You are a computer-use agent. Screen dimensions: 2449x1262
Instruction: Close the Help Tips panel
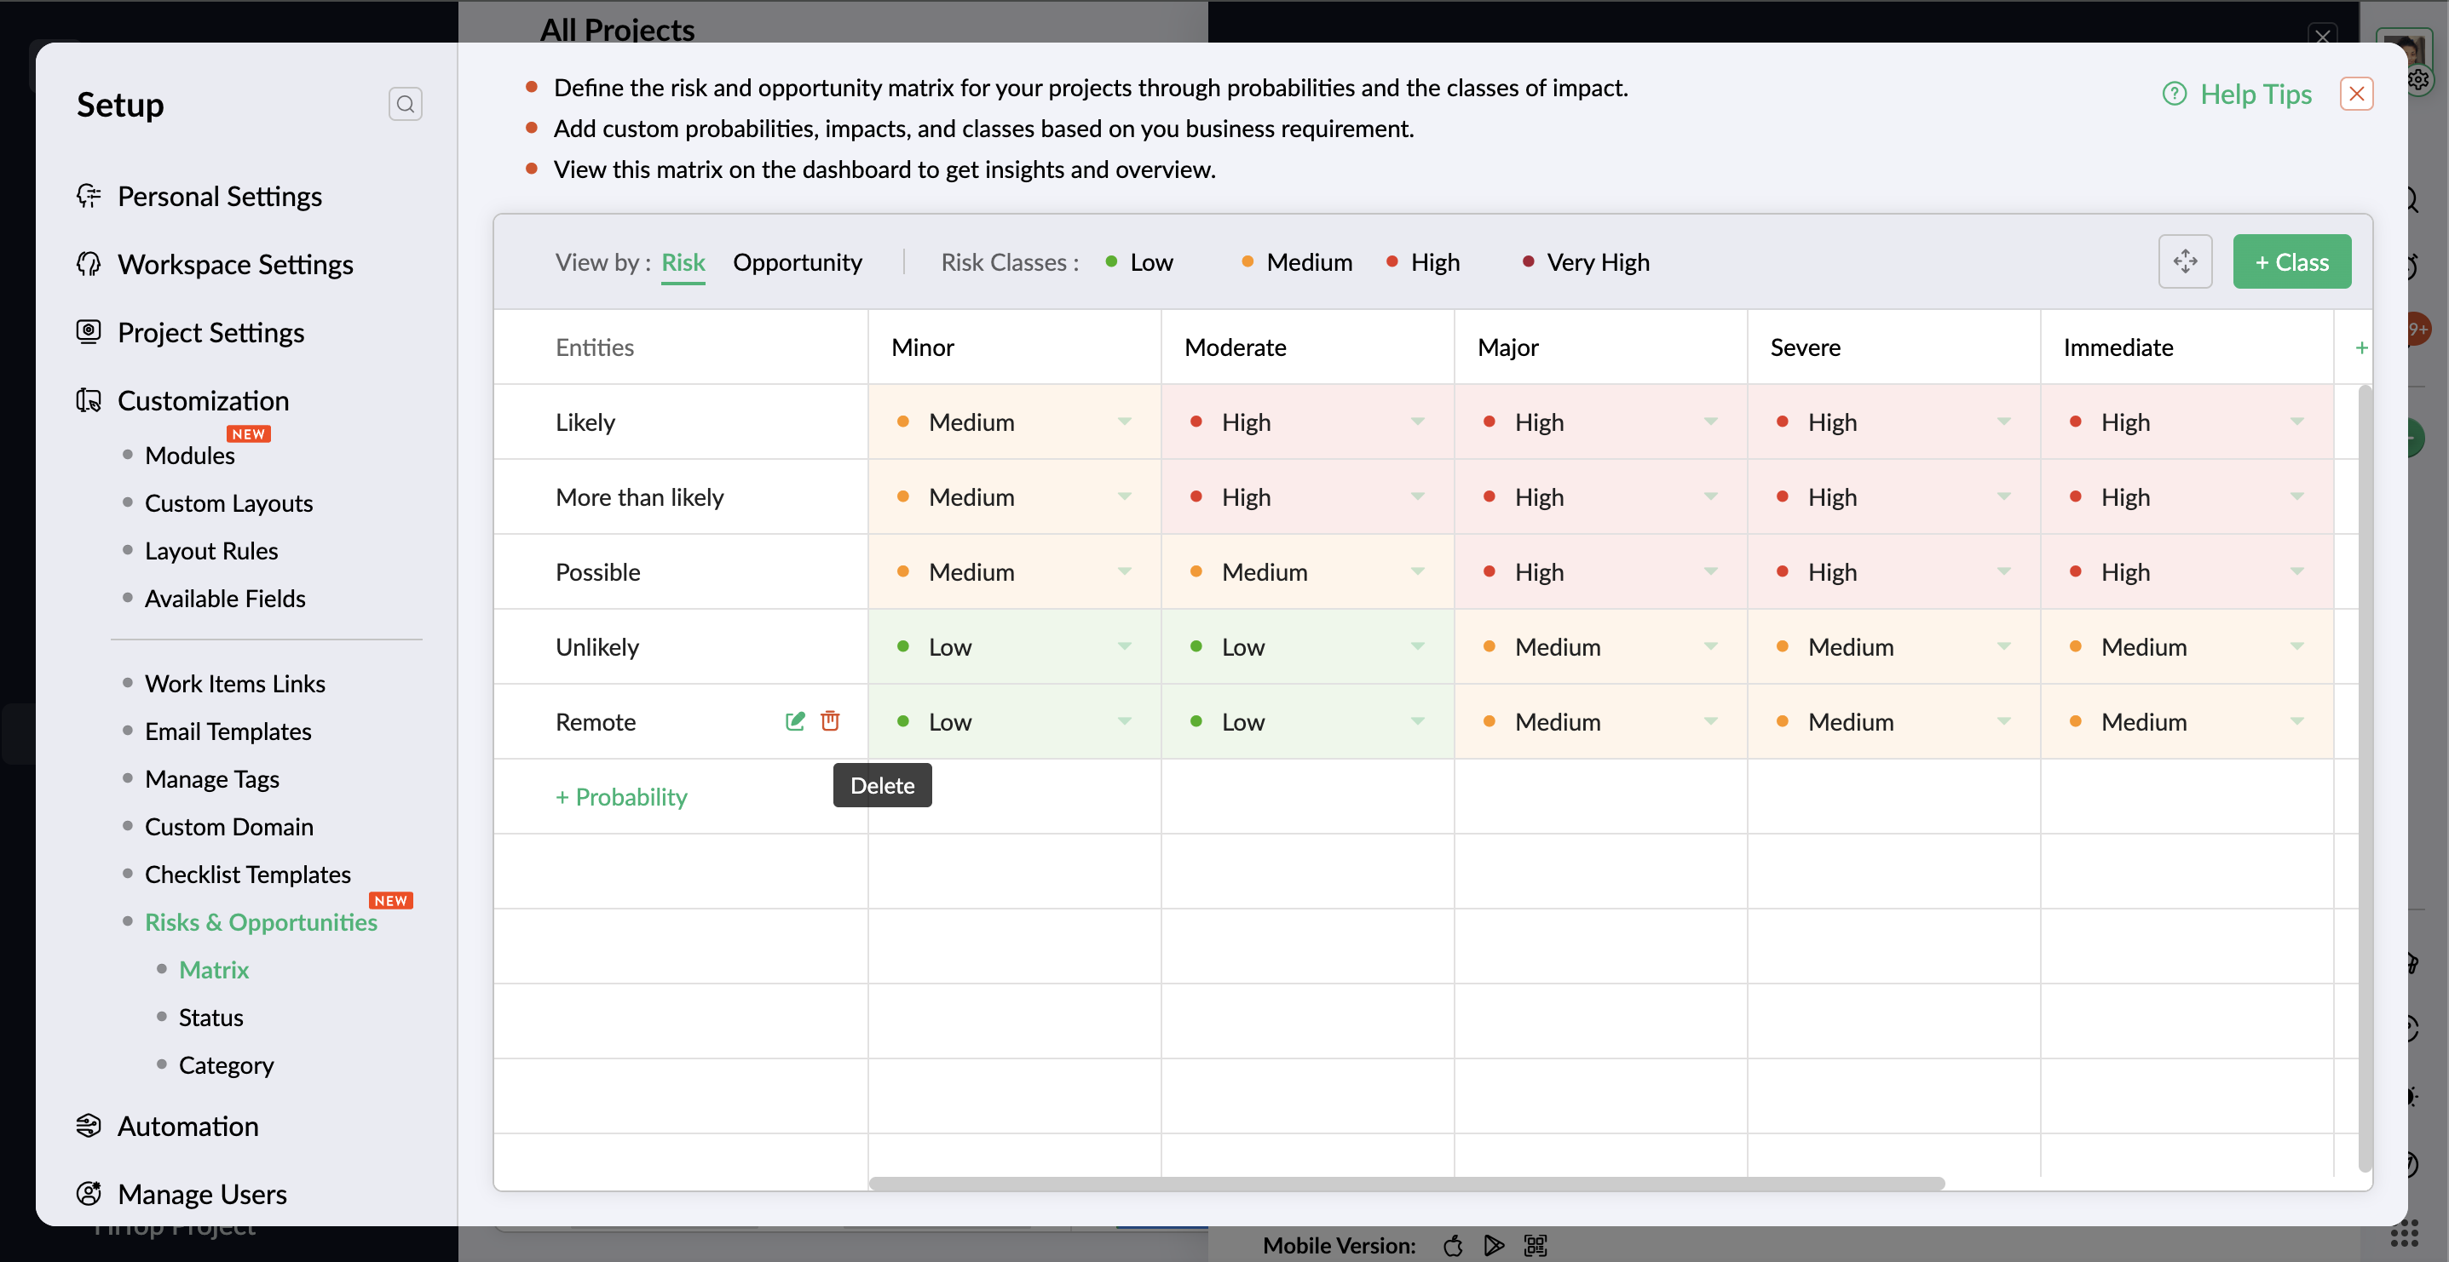click(2356, 93)
